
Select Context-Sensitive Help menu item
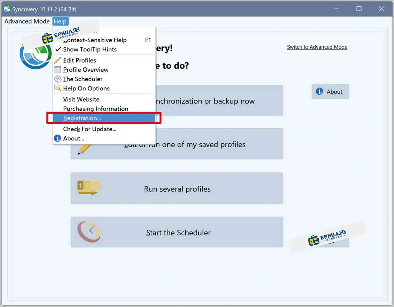coord(95,40)
